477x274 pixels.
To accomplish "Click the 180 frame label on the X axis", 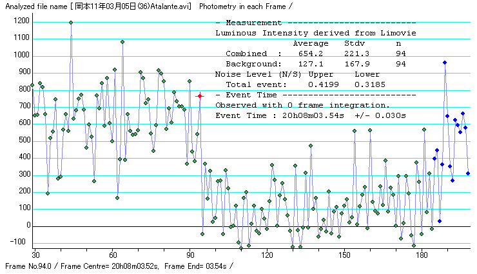I will click(x=422, y=255).
